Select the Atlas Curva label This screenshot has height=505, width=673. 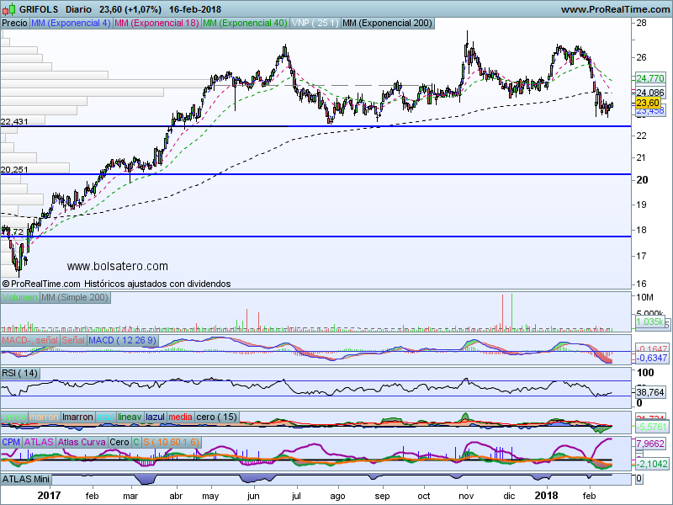[x=82, y=441]
